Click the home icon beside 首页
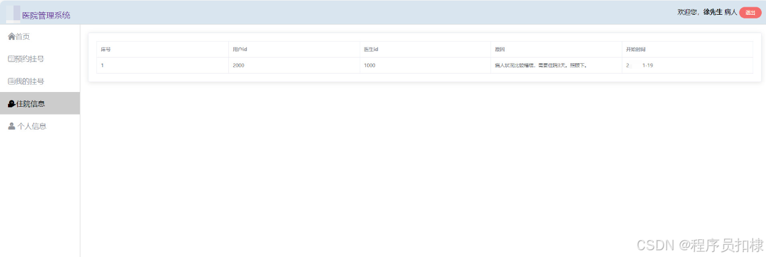This screenshot has height=257, width=766. [x=11, y=37]
